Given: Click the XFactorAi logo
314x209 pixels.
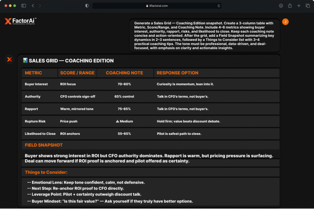Looking at the screenshot, I should tap(21, 21).
